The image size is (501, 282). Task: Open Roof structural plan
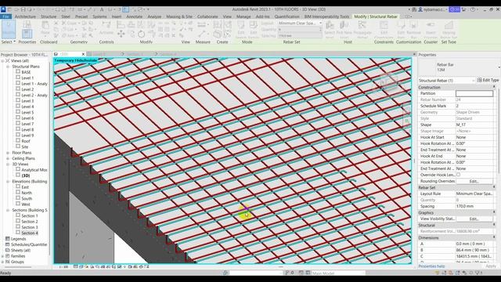pyautogui.click(x=26, y=141)
